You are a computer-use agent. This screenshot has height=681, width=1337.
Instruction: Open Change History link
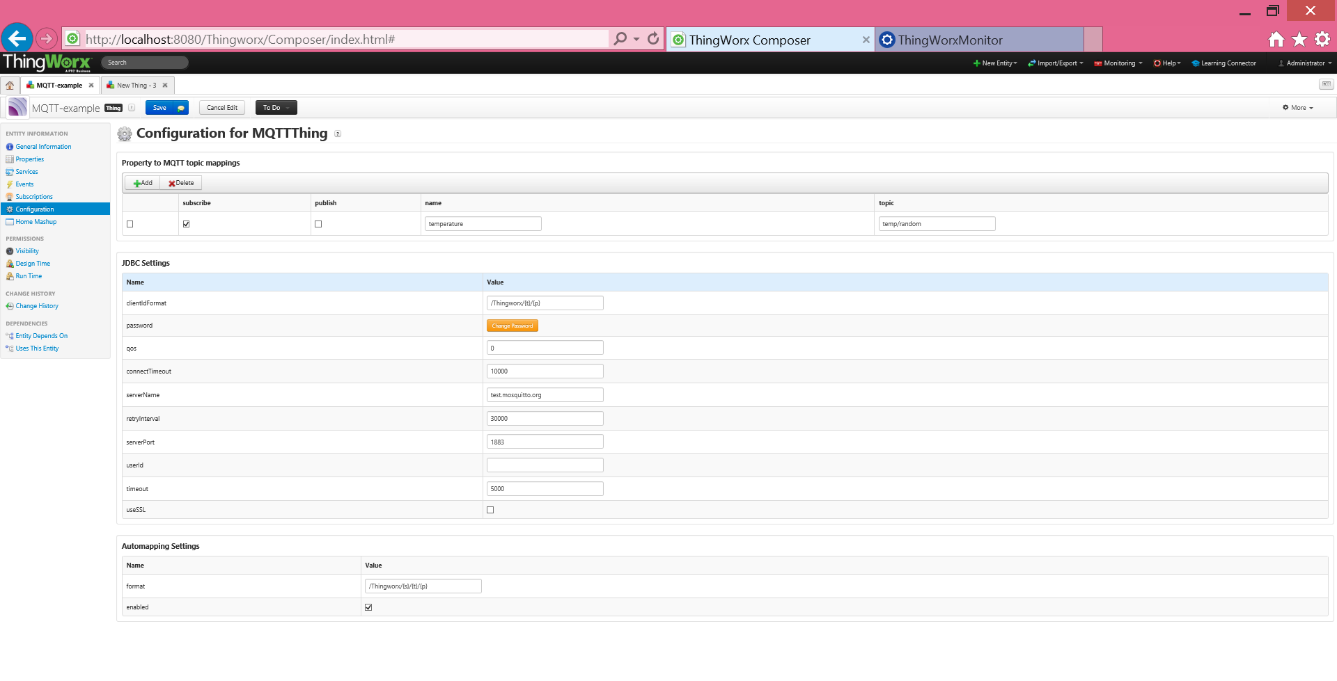point(37,306)
